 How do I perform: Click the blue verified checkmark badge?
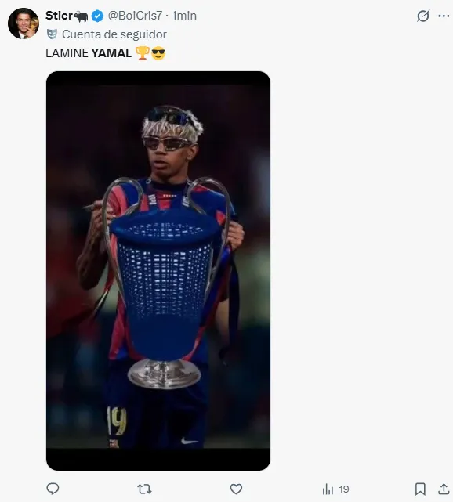tap(97, 16)
